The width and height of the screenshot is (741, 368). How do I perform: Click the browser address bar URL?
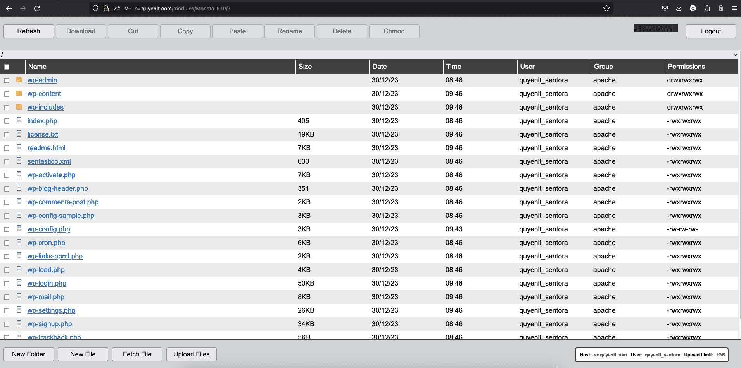point(182,9)
